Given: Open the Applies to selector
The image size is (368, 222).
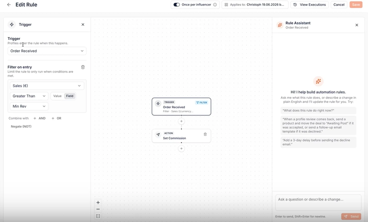Looking at the screenshot, I should point(255,5).
